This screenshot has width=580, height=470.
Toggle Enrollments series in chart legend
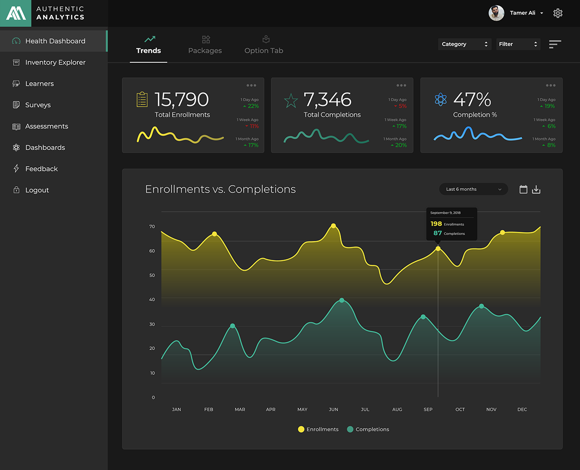point(318,429)
